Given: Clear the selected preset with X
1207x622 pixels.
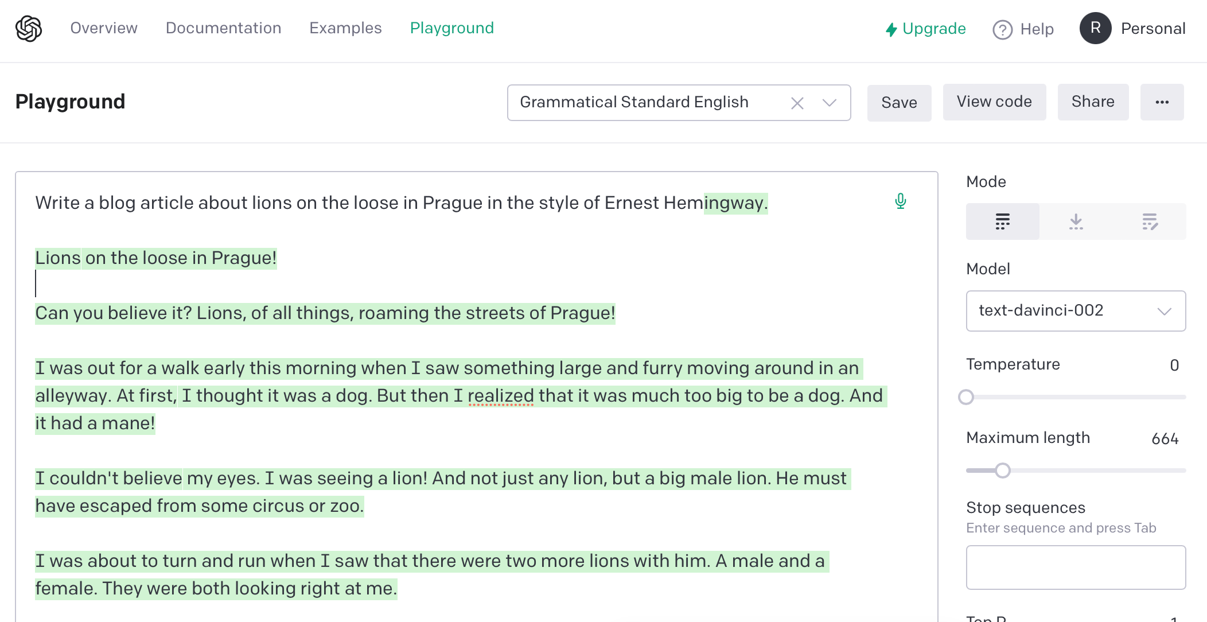Looking at the screenshot, I should click(x=797, y=103).
